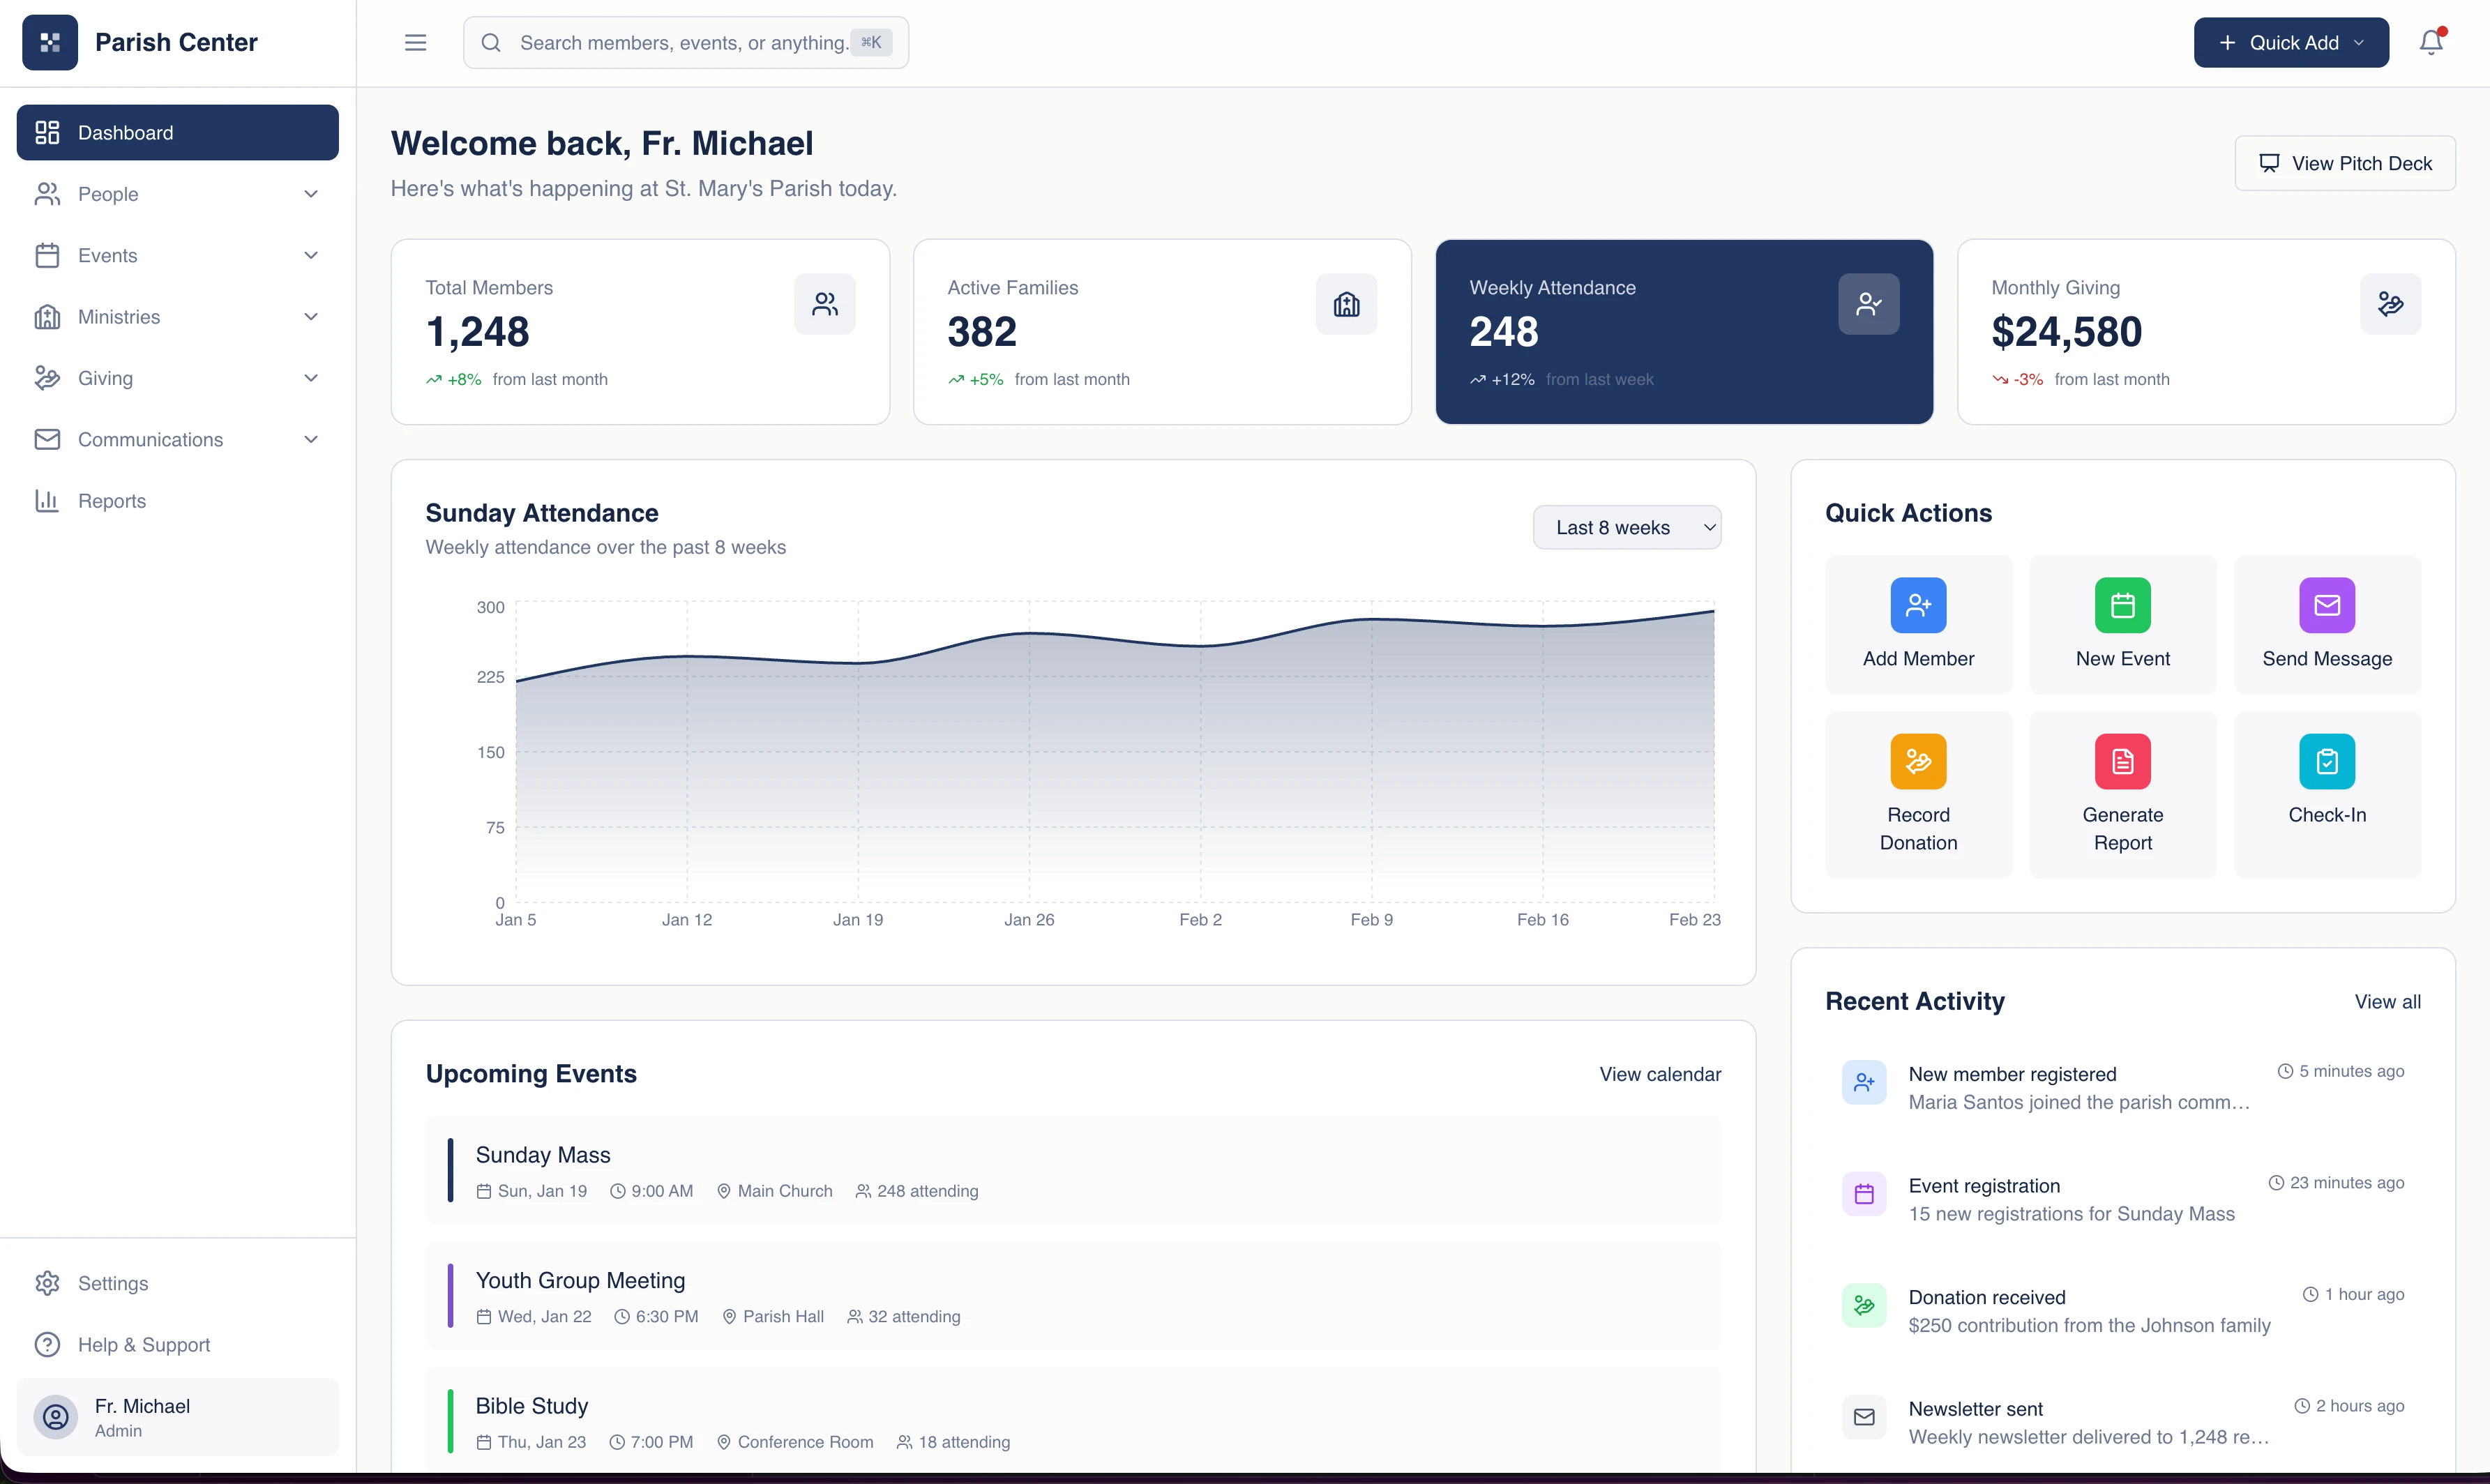The width and height of the screenshot is (2490, 1484).
Task: Open the New Event quick action icon
Action: pos(2122,604)
